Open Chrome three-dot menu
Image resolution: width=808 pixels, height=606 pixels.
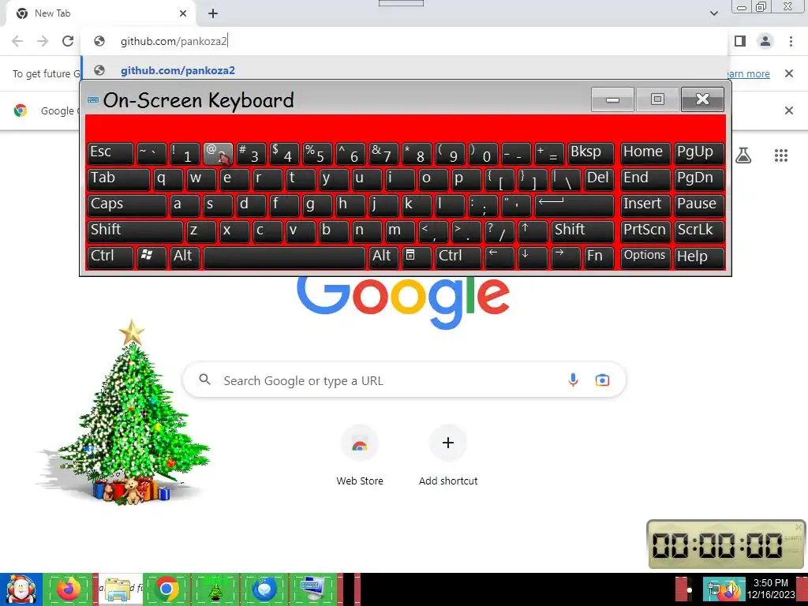[791, 41]
